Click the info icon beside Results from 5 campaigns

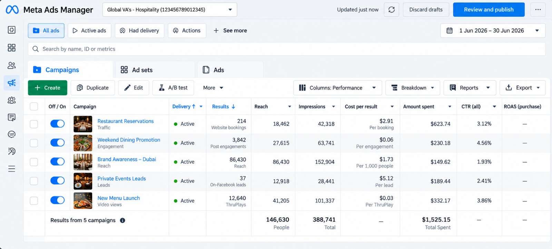click(x=122, y=220)
